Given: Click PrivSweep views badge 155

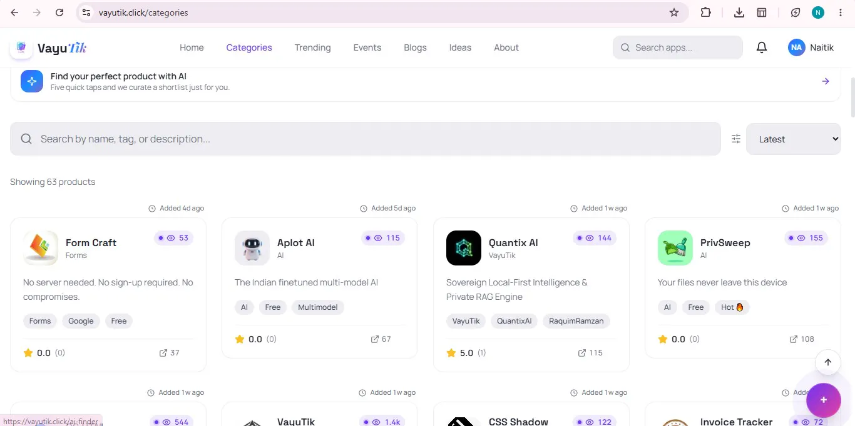Looking at the screenshot, I should pos(806,238).
